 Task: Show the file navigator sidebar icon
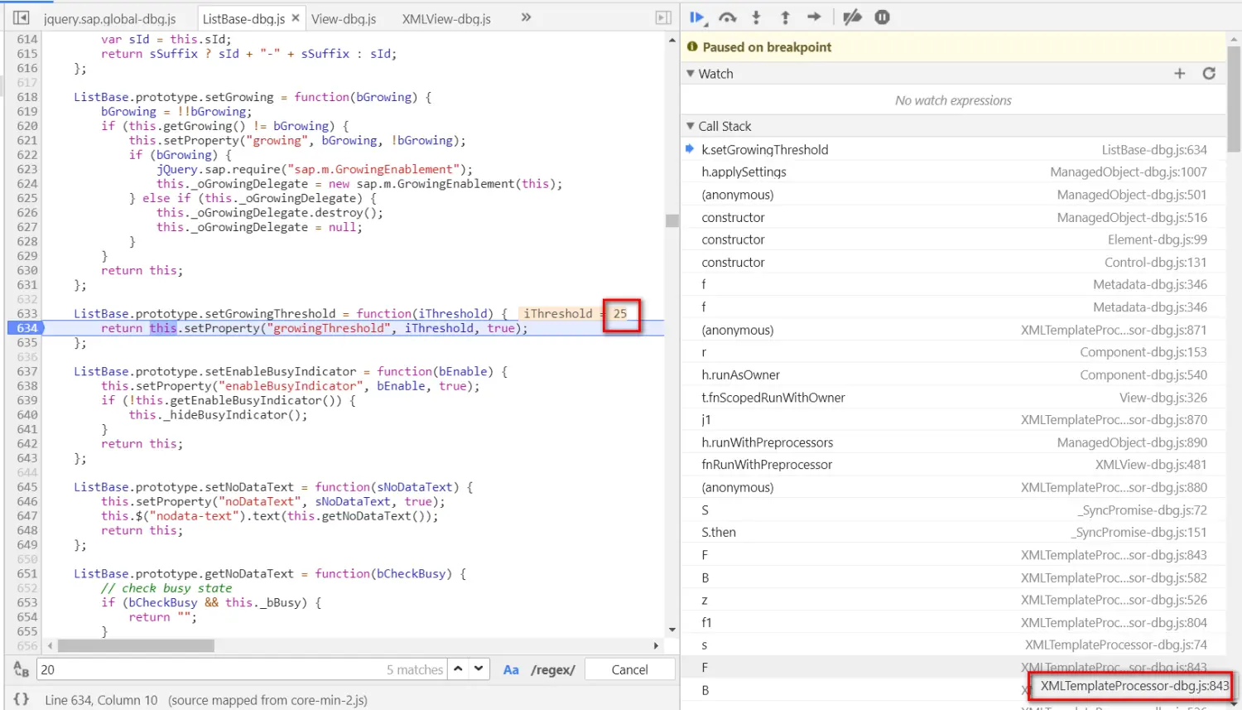coord(22,17)
